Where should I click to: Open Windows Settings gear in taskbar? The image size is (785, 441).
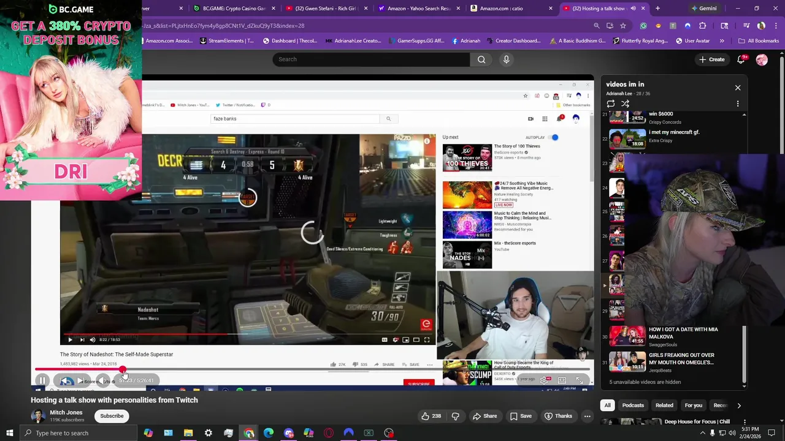pos(209,433)
